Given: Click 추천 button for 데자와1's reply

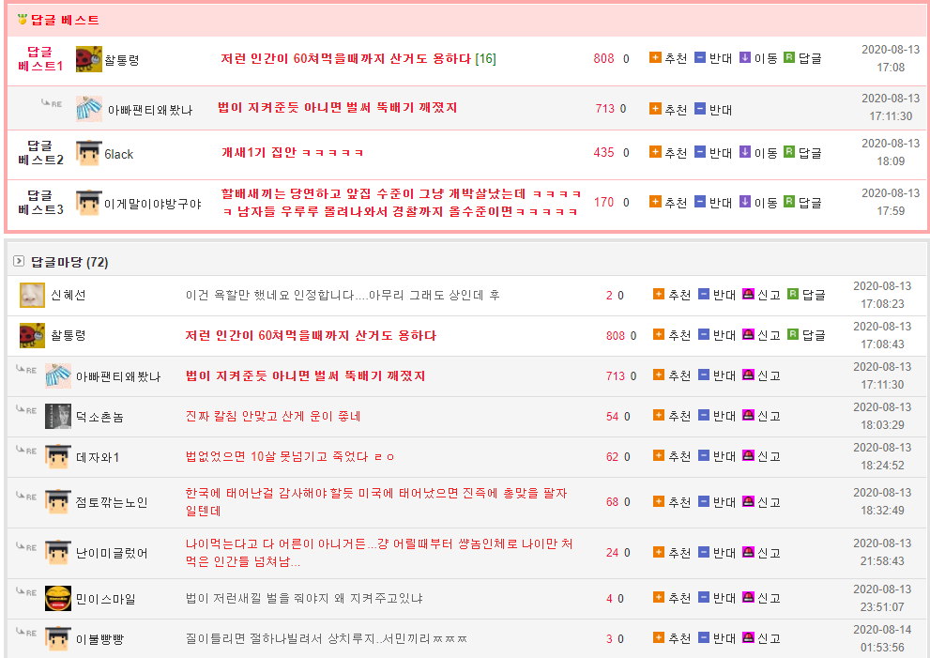Looking at the screenshot, I should click(672, 456).
